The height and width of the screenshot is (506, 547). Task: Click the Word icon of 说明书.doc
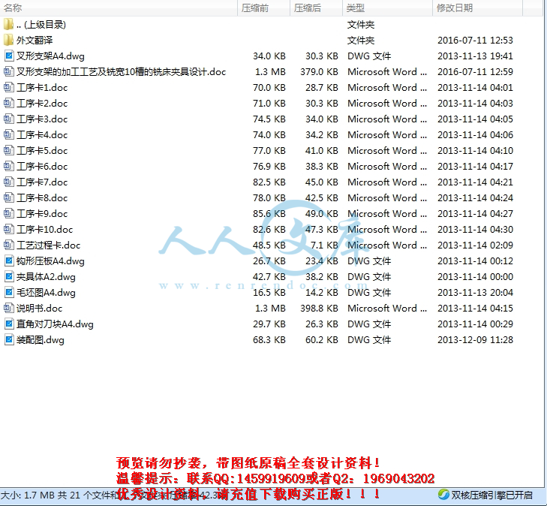tap(9, 308)
